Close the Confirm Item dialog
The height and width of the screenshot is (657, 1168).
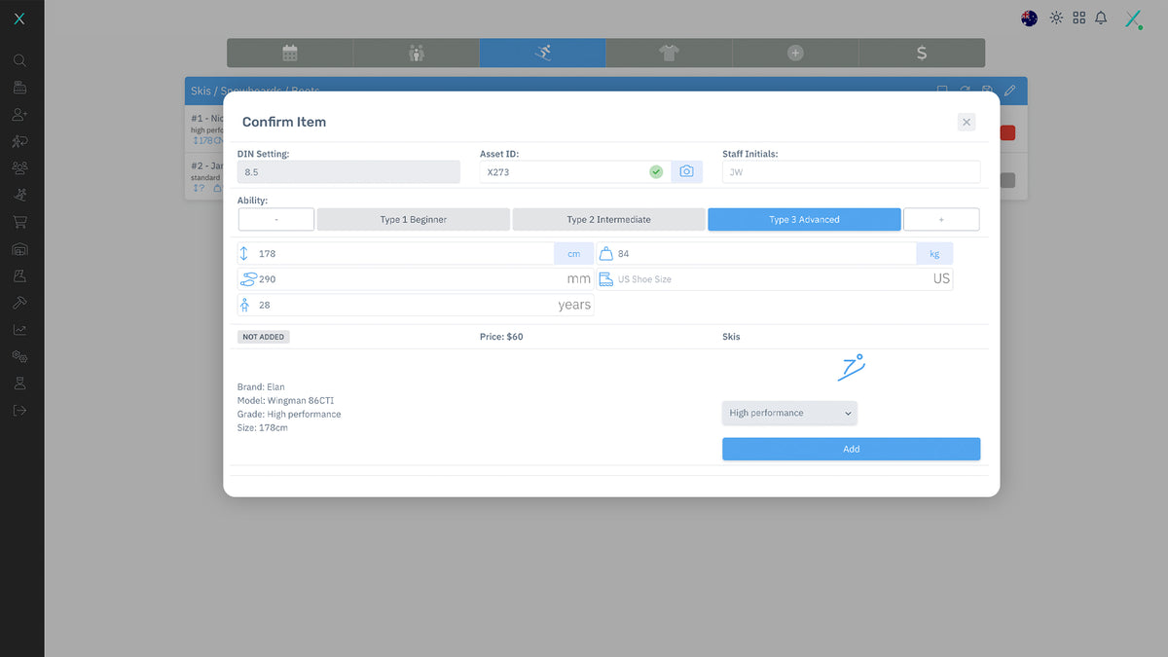(x=966, y=122)
